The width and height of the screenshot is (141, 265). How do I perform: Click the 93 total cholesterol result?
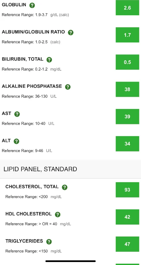pyautogui.click(x=127, y=190)
